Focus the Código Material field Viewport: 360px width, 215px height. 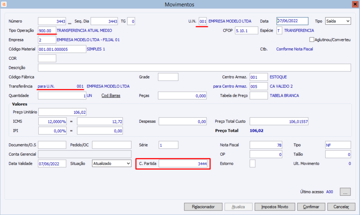pos(62,49)
